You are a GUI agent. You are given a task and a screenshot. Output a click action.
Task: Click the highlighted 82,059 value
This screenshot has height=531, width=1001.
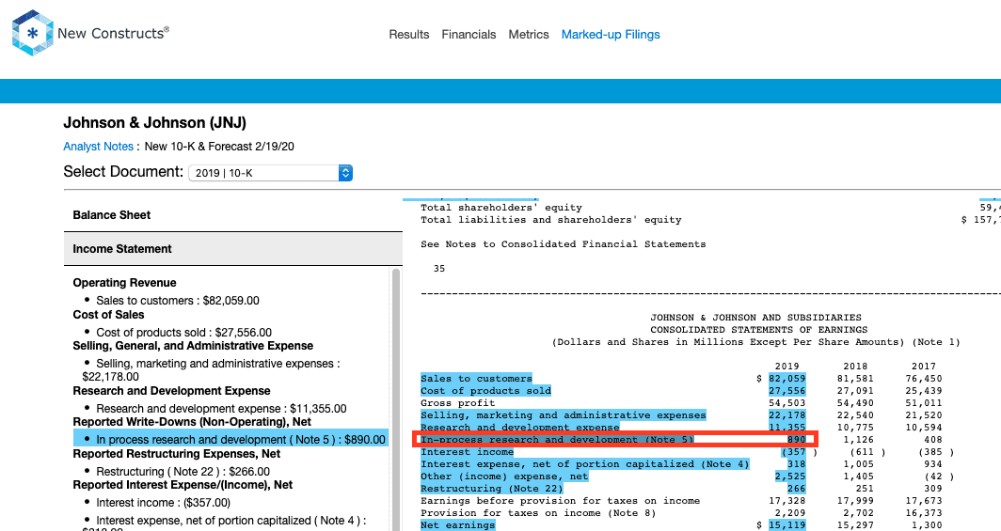click(786, 379)
